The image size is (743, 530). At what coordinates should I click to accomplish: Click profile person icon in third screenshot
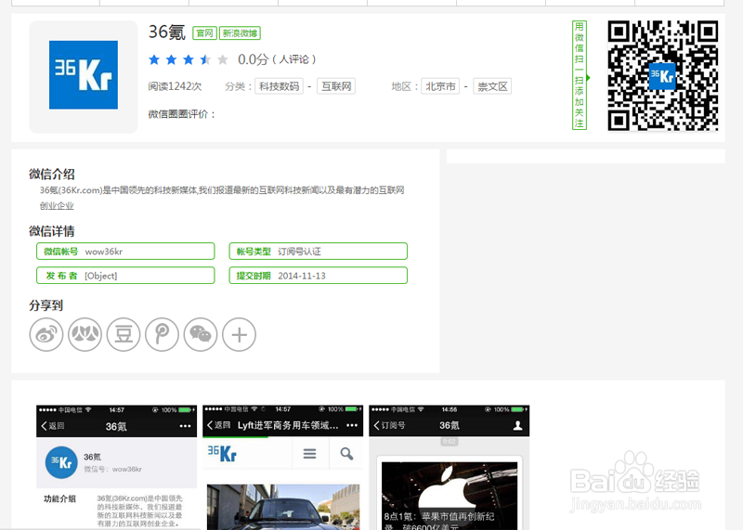(518, 425)
